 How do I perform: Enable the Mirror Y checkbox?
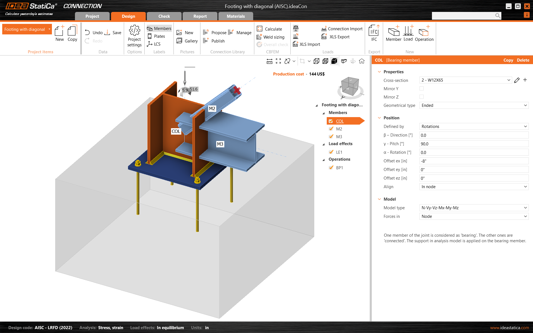(421, 89)
